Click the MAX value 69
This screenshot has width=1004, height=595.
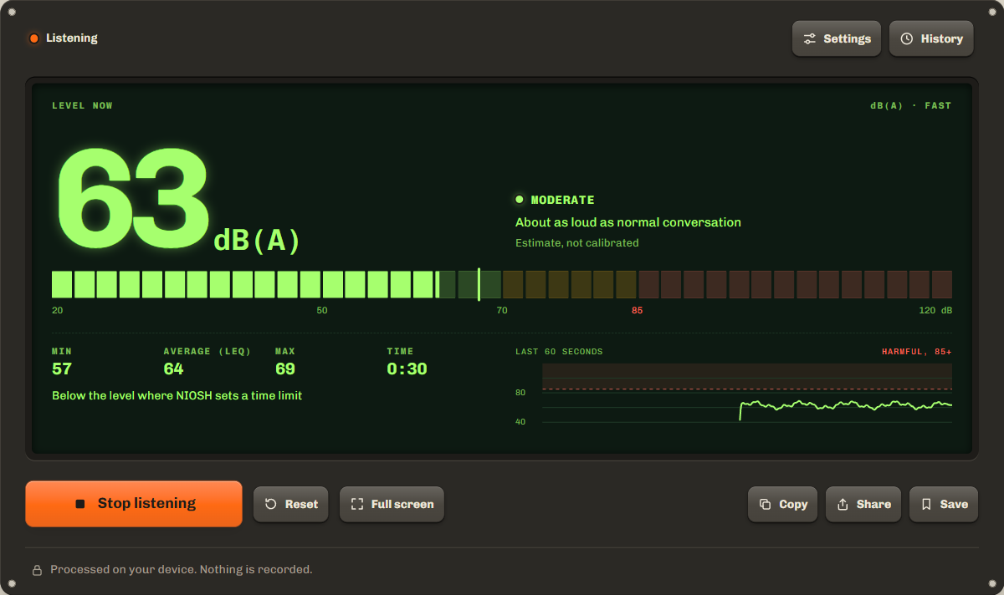click(285, 369)
